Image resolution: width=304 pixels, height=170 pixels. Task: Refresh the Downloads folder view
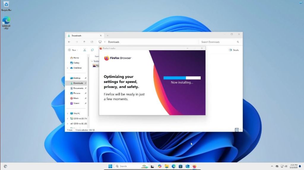click(x=92, y=42)
